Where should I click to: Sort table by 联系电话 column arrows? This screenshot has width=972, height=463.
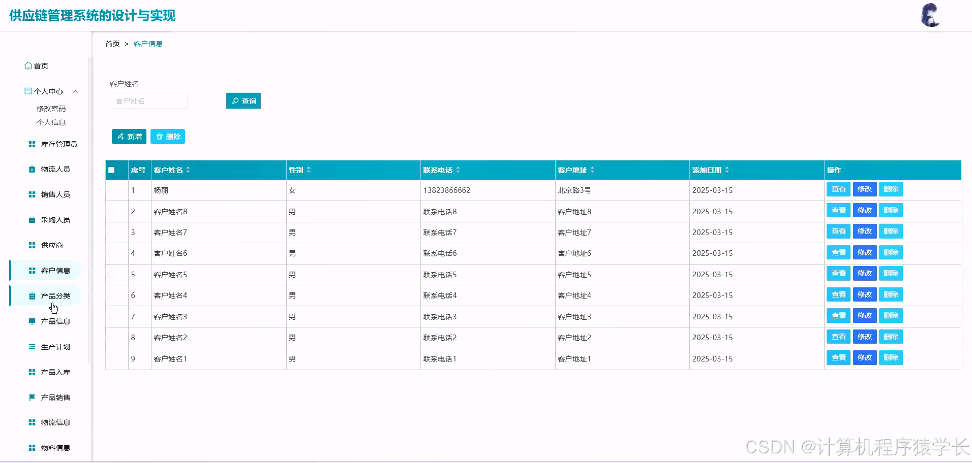[x=458, y=170]
